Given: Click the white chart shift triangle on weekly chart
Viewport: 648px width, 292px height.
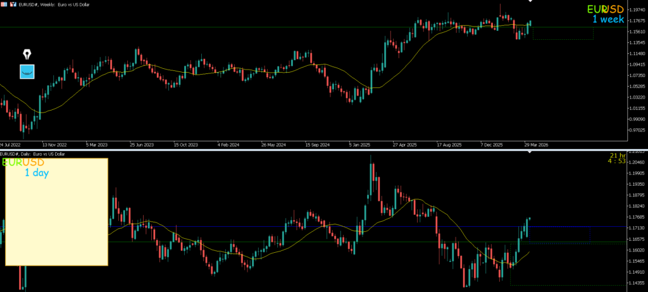Looking at the screenshot, I should point(530,1).
